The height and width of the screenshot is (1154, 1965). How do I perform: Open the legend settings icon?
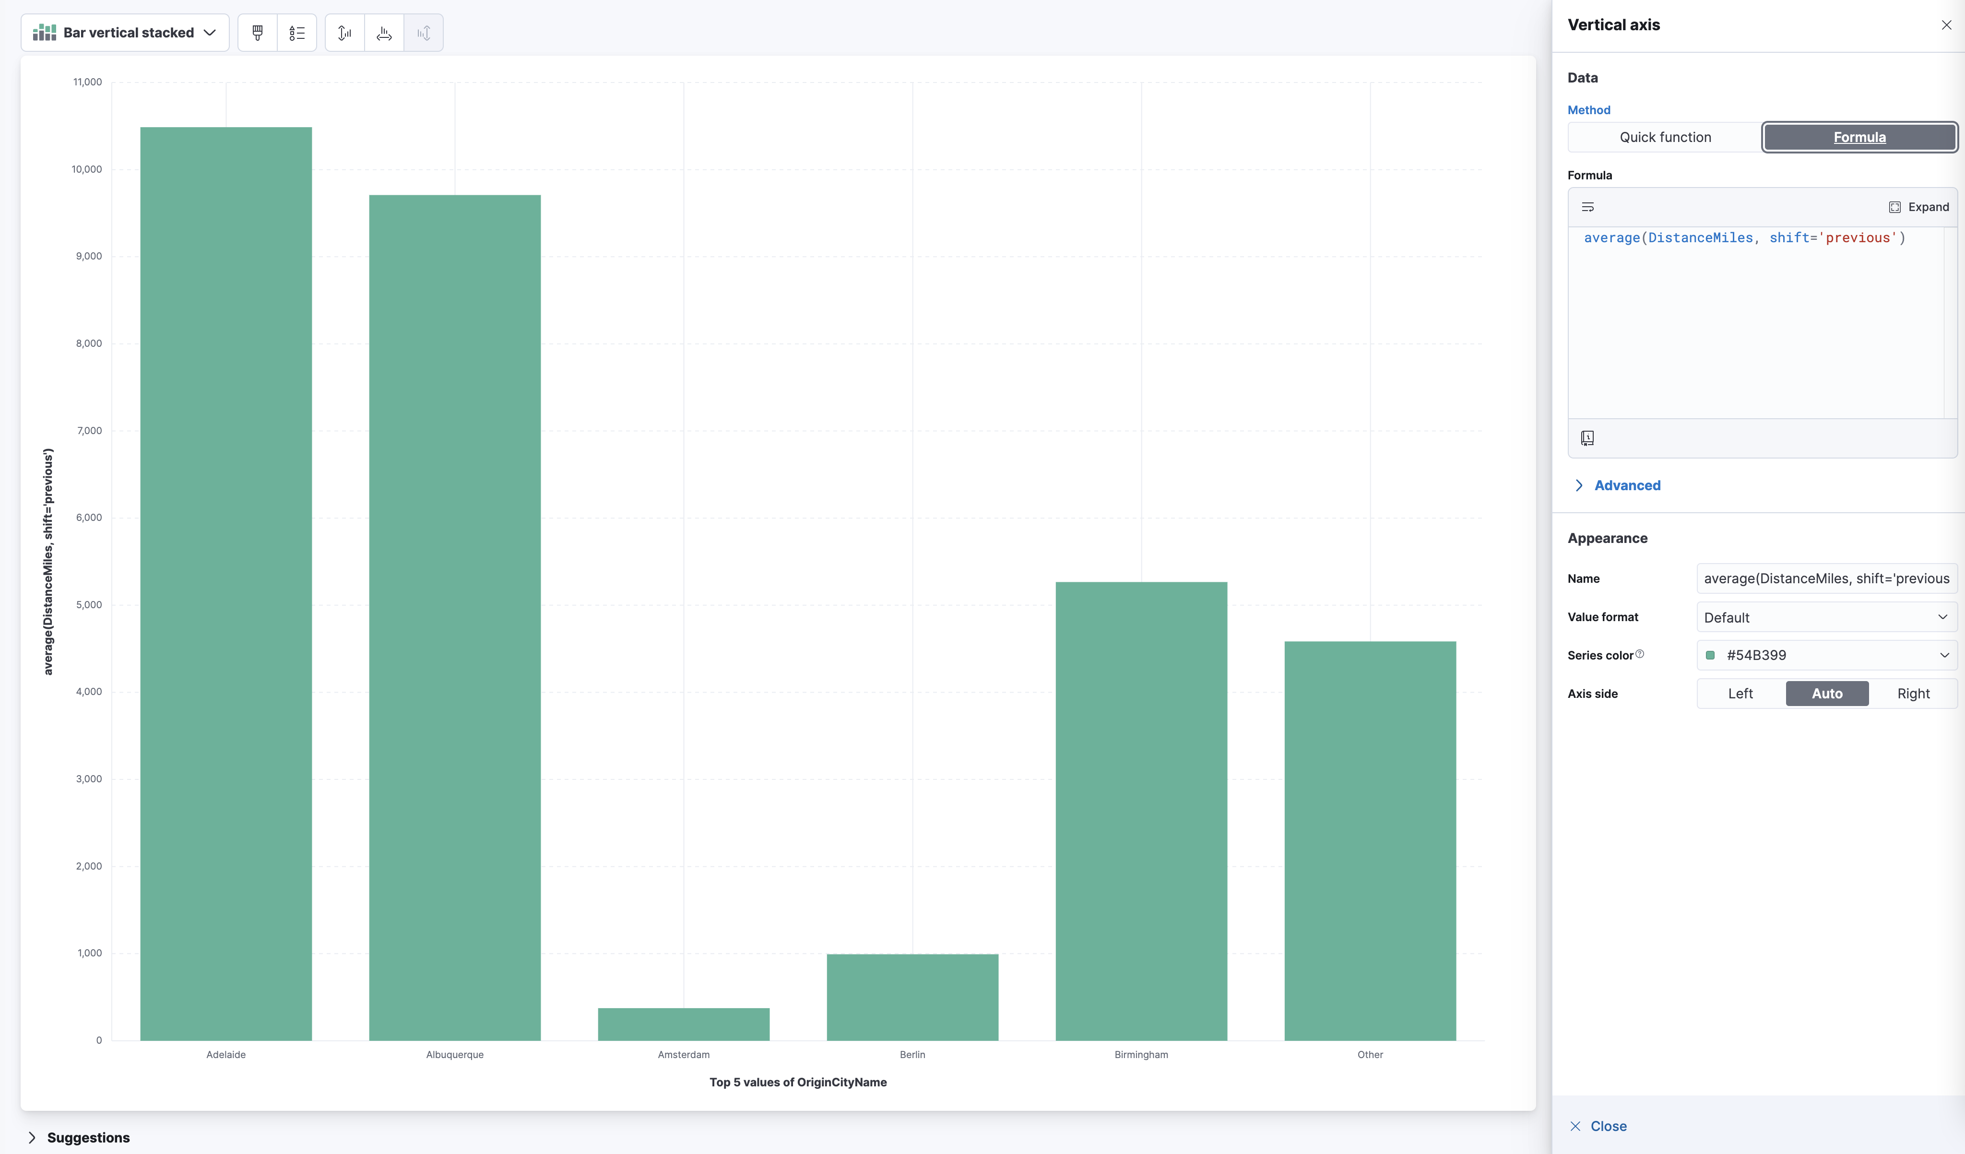tap(297, 32)
